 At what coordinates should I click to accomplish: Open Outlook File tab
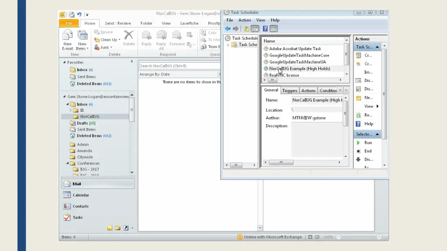pyautogui.click(x=69, y=24)
